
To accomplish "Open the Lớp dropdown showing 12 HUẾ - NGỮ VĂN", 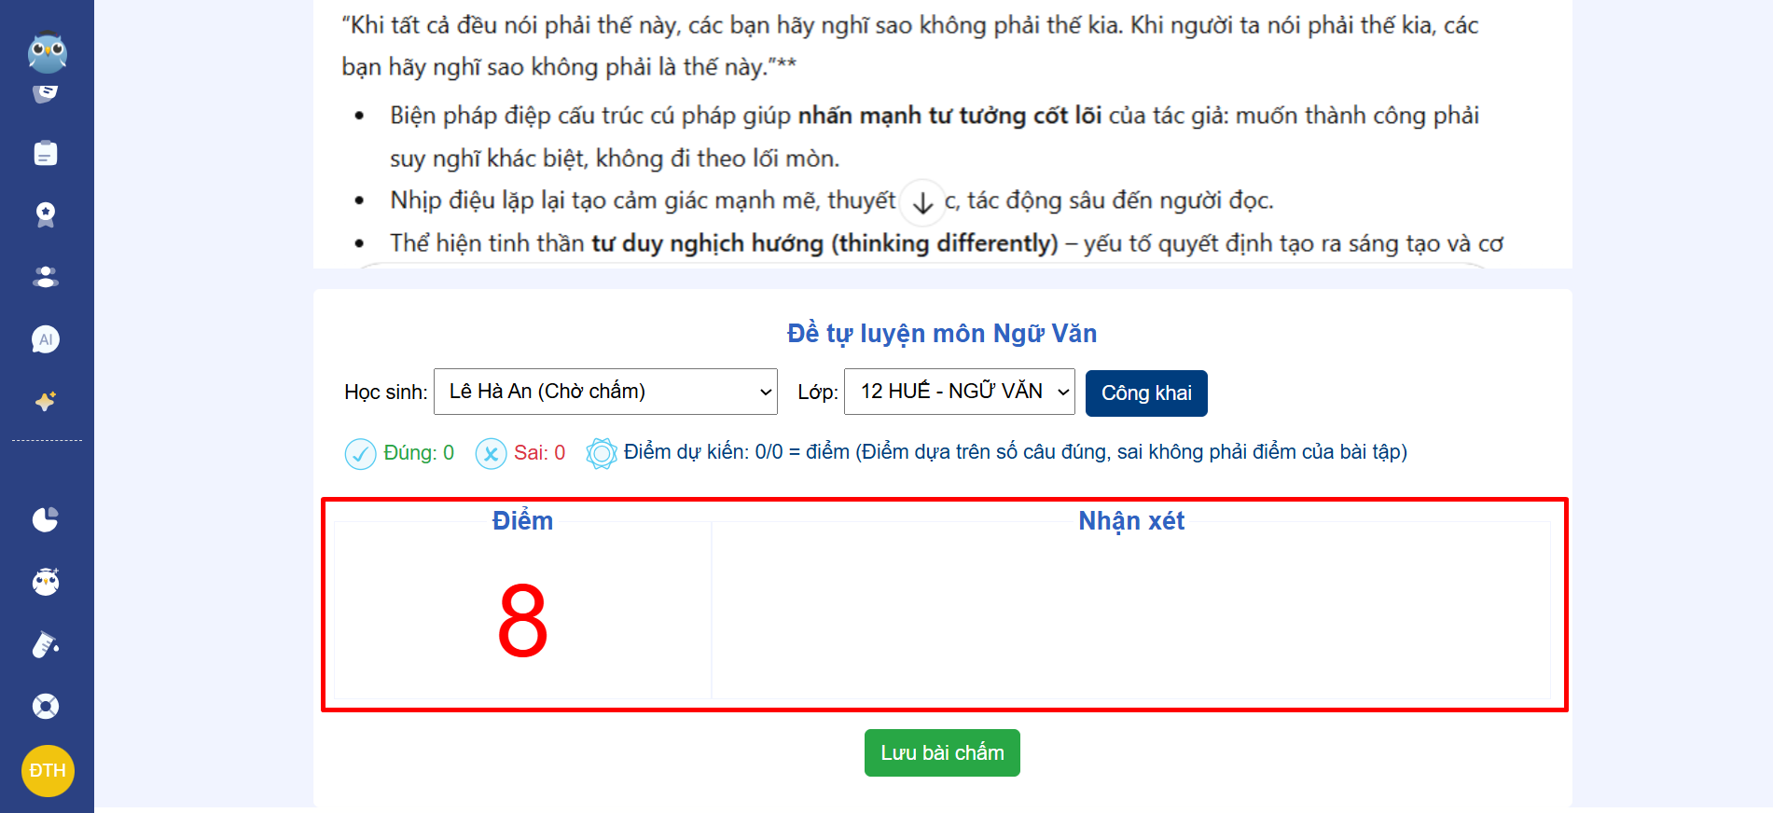I will pyautogui.click(x=959, y=392).
